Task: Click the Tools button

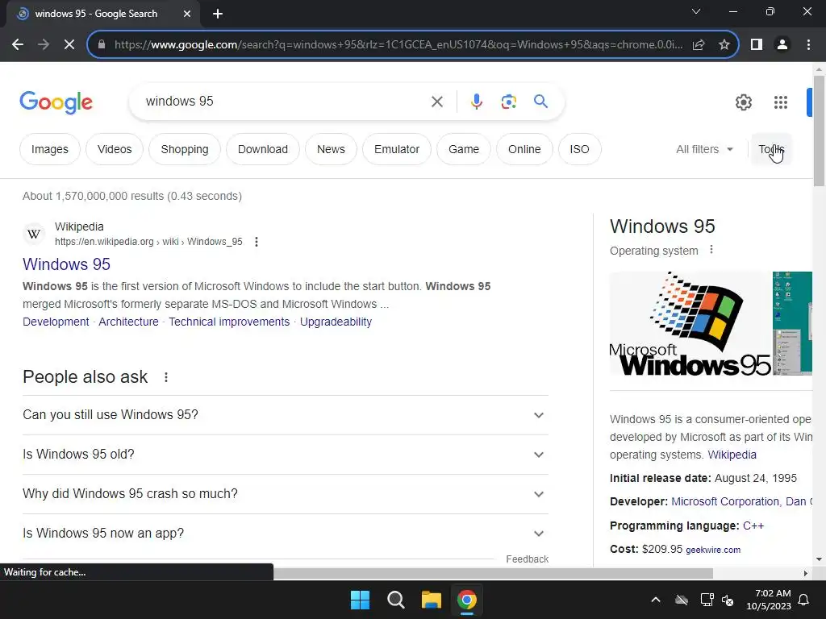Action: pos(771,149)
